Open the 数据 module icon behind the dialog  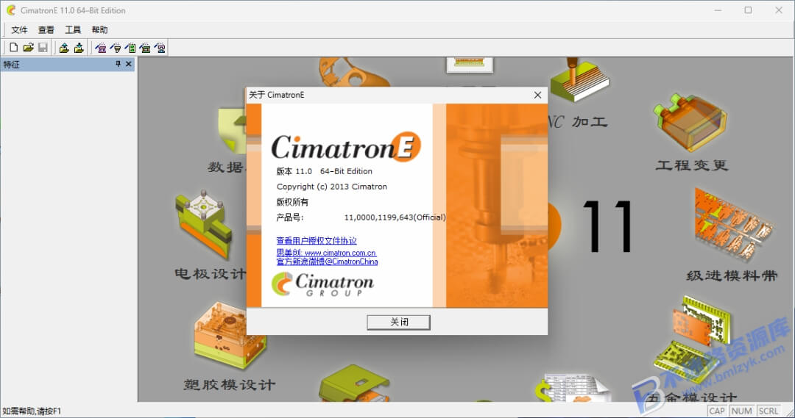[x=232, y=131]
